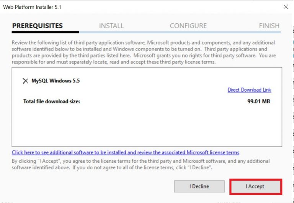Click the 'By clicking I Accept' agreement text
Viewport: 294px width, 203px height.
tap(140, 164)
